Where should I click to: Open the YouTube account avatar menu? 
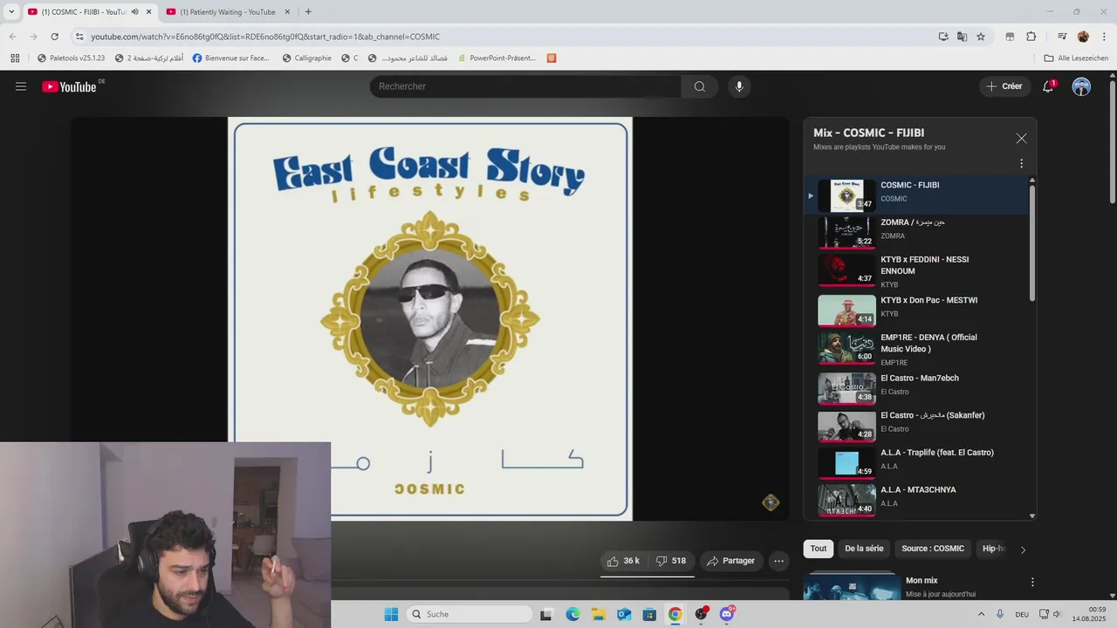1081,86
